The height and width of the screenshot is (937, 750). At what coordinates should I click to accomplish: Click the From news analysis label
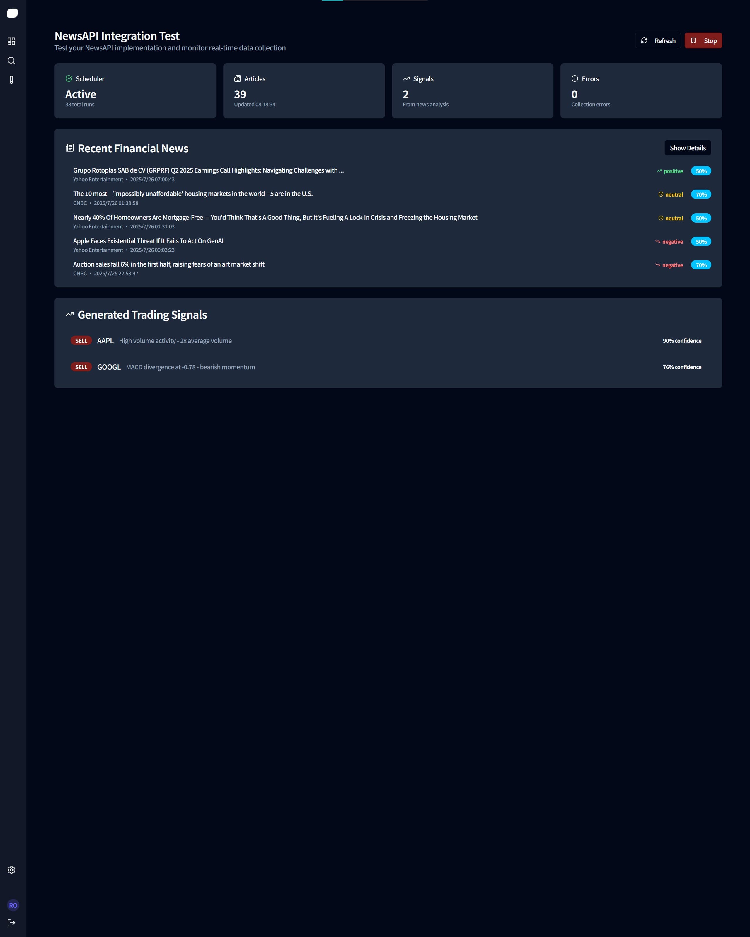425,104
